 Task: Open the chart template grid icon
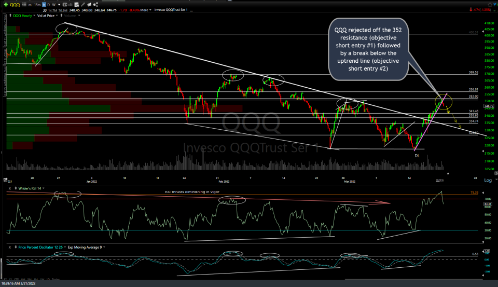(77, 5)
